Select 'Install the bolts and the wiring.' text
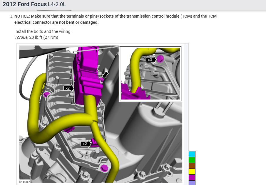 point(43,31)
